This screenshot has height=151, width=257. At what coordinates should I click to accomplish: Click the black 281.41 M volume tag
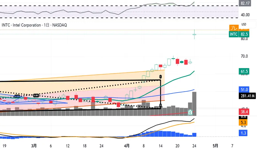[x=248, y=96]
